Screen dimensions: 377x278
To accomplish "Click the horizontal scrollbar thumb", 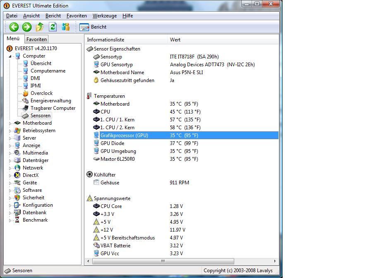I will tap(163, 261).
